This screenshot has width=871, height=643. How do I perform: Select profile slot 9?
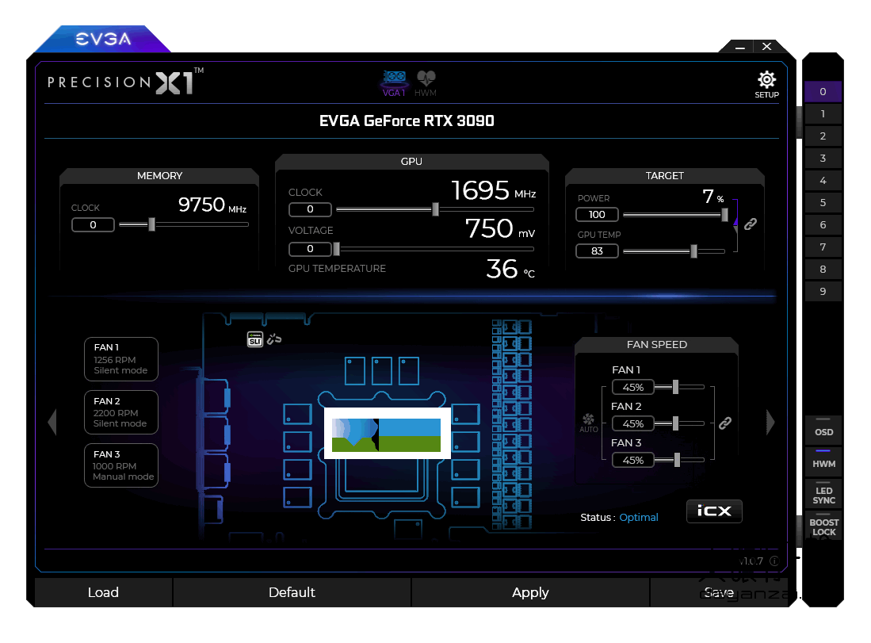click(x=823, y=292)
